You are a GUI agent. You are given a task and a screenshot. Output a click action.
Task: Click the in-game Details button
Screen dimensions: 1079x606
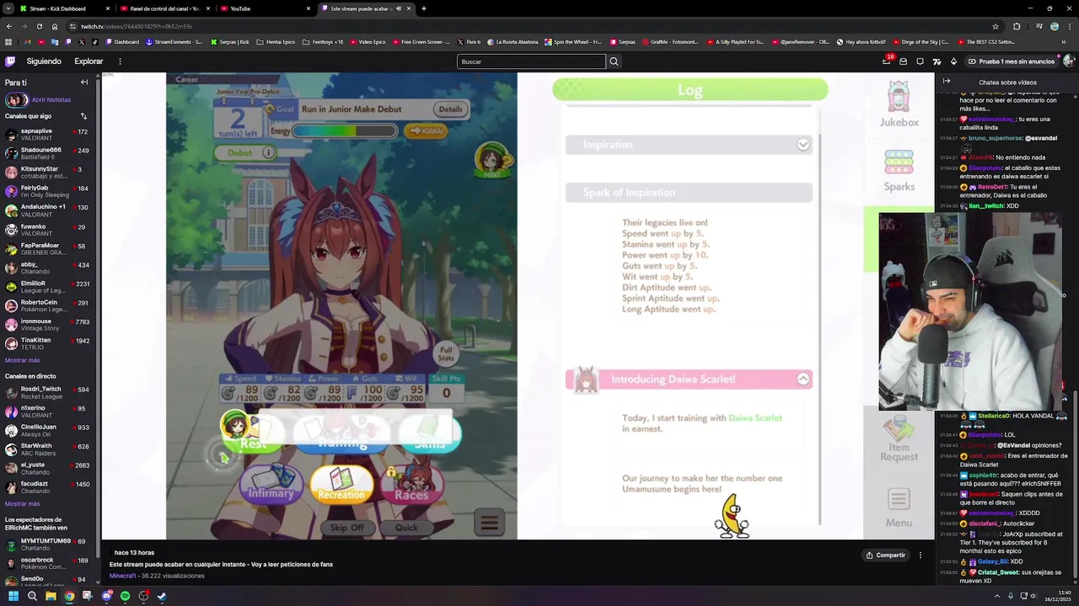450,109
